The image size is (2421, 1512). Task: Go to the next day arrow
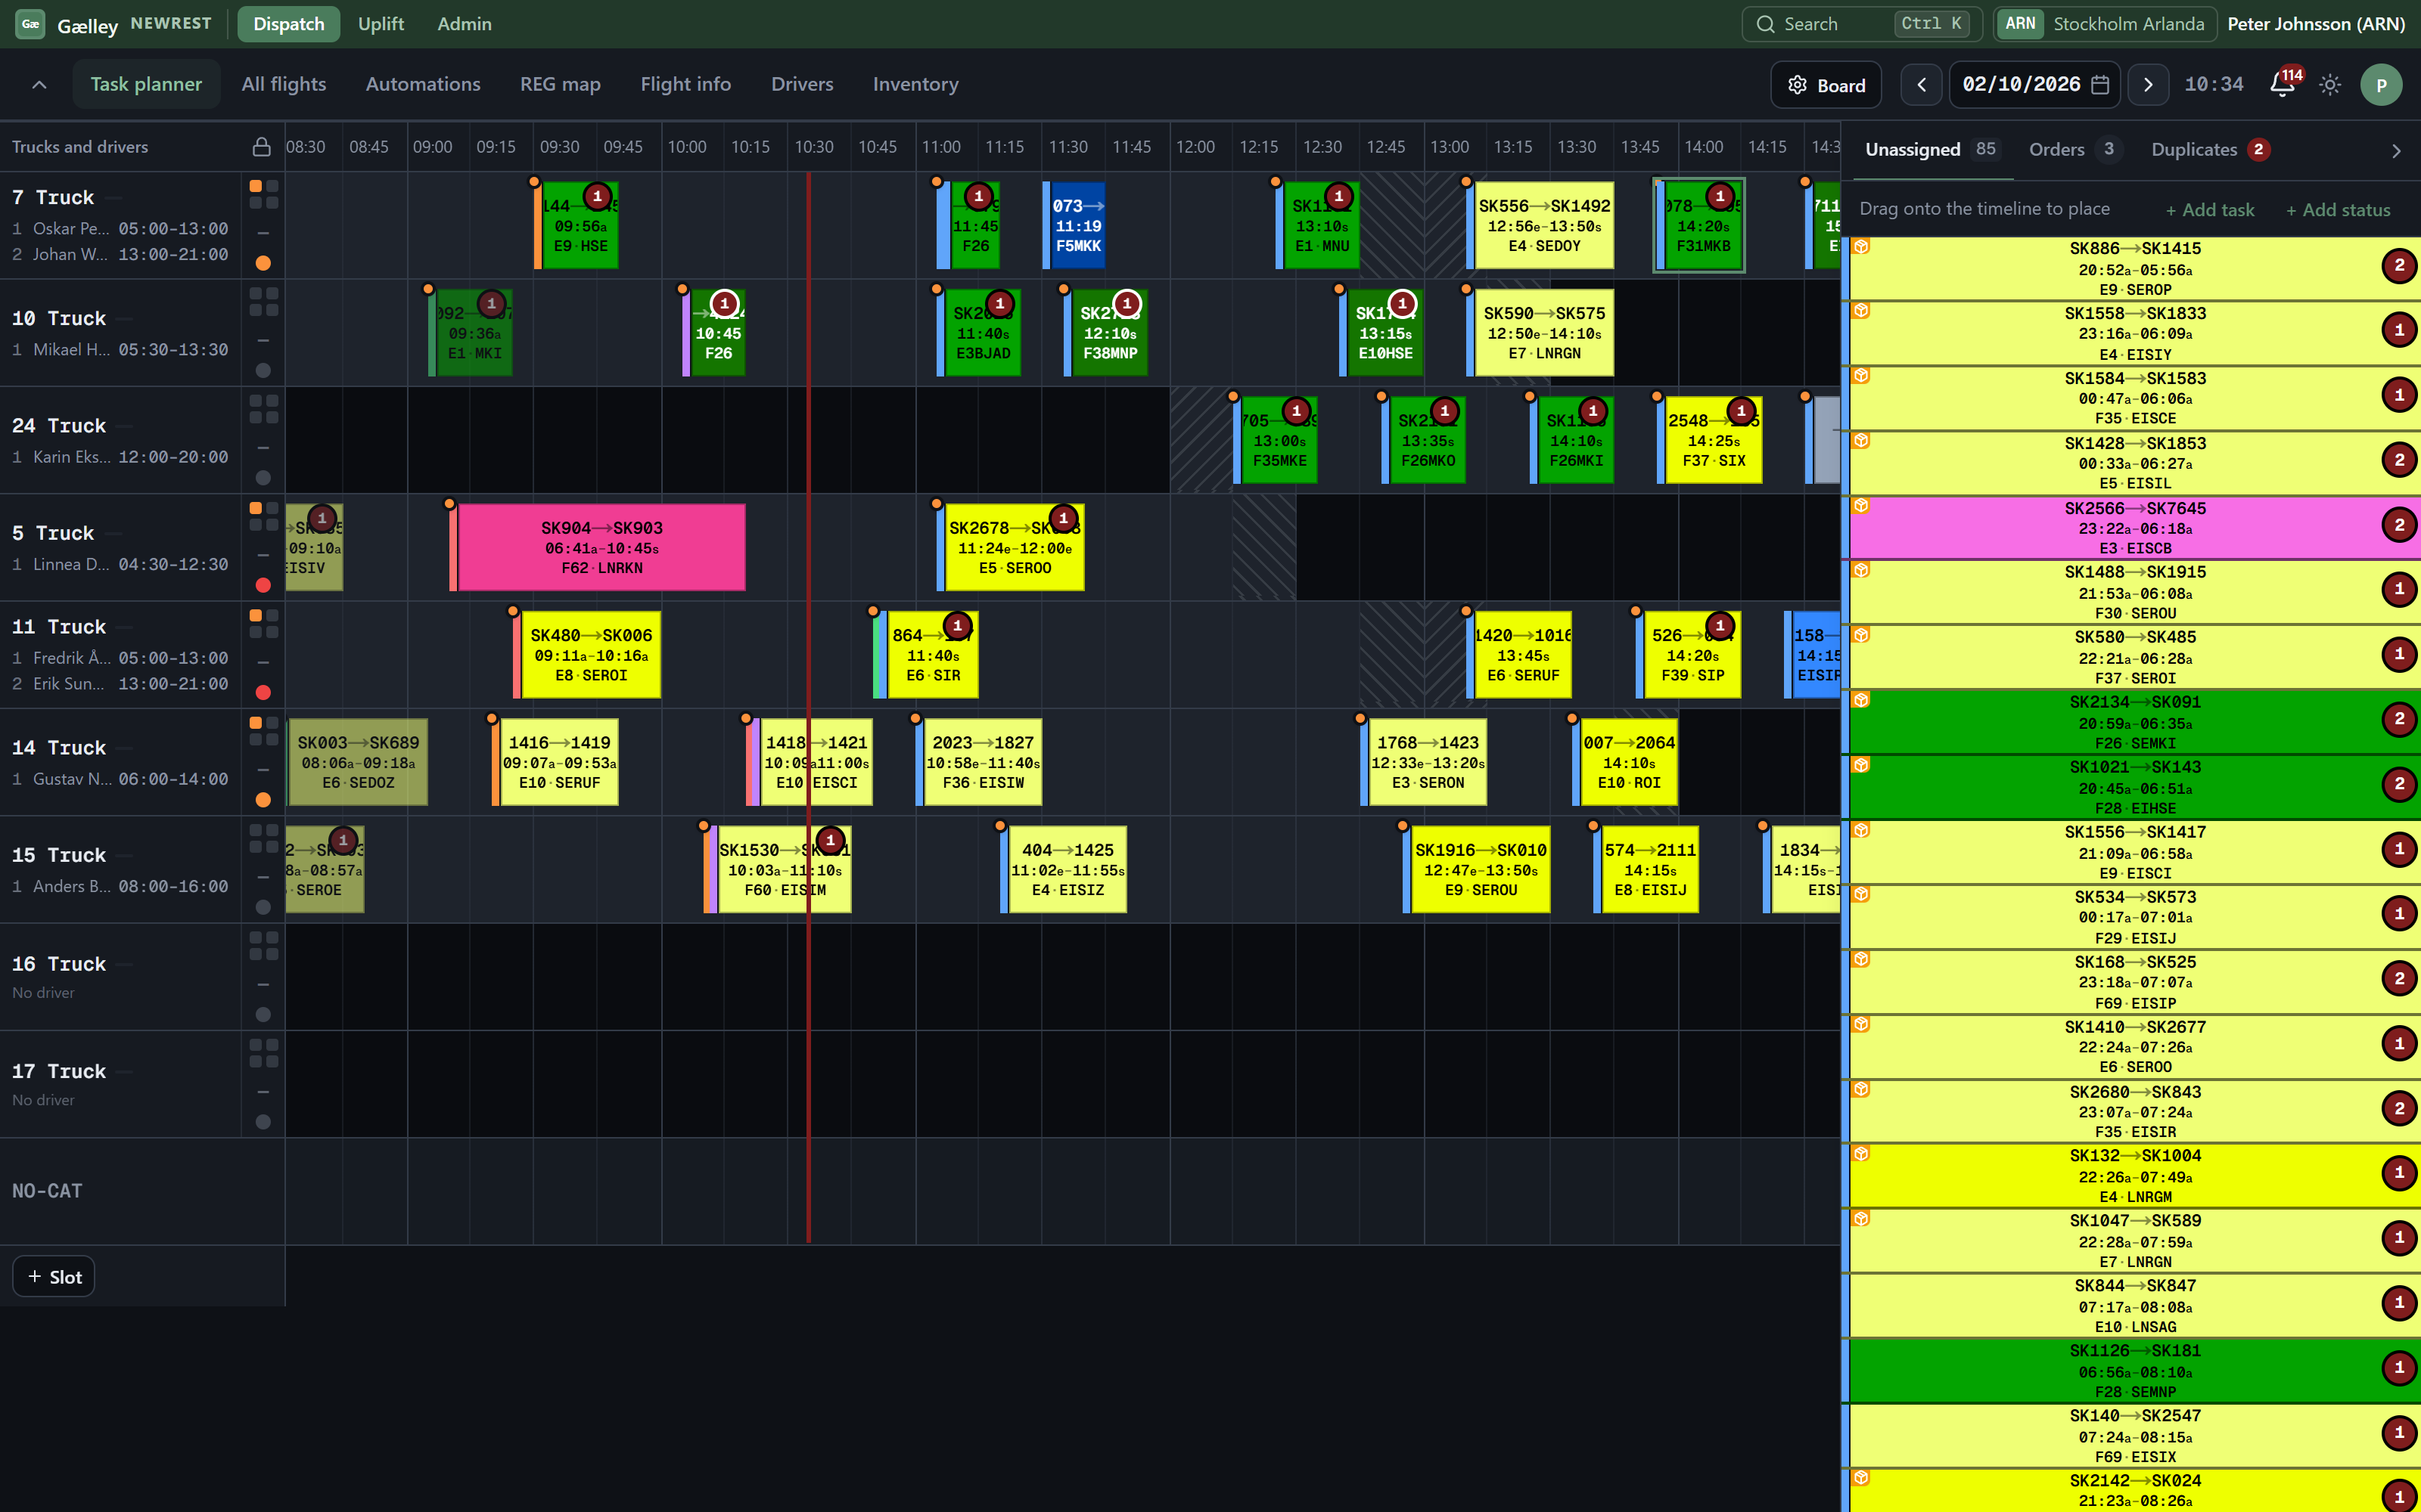pos(2148,85)
